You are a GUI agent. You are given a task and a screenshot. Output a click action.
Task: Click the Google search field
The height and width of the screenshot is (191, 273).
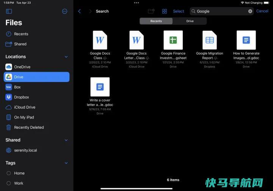tap(222, 11)
